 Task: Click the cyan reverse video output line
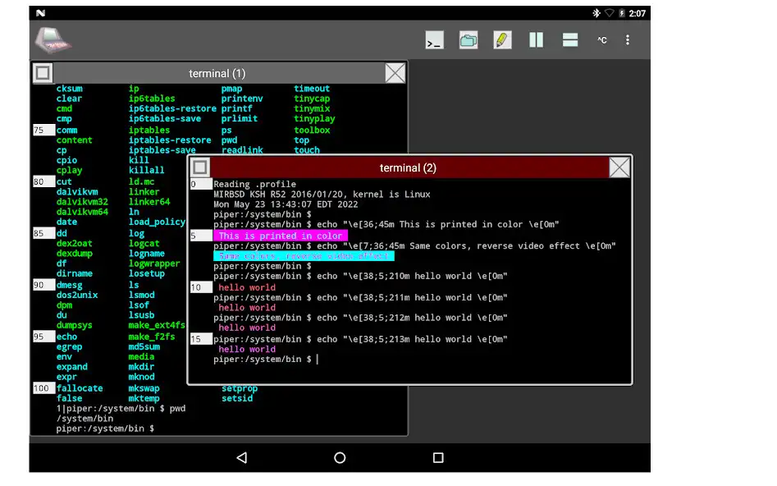pos(304,256)
